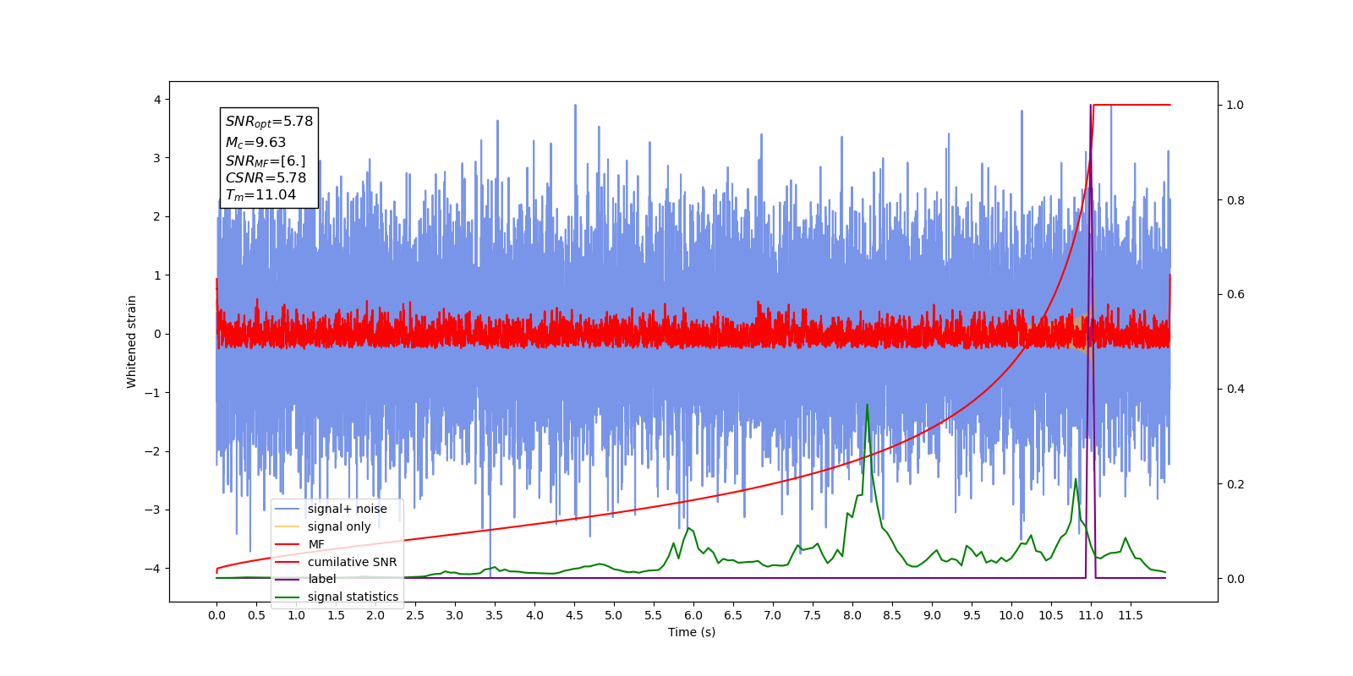
Task: Click x-axis tick label 0.0
Action: (216, 615)
